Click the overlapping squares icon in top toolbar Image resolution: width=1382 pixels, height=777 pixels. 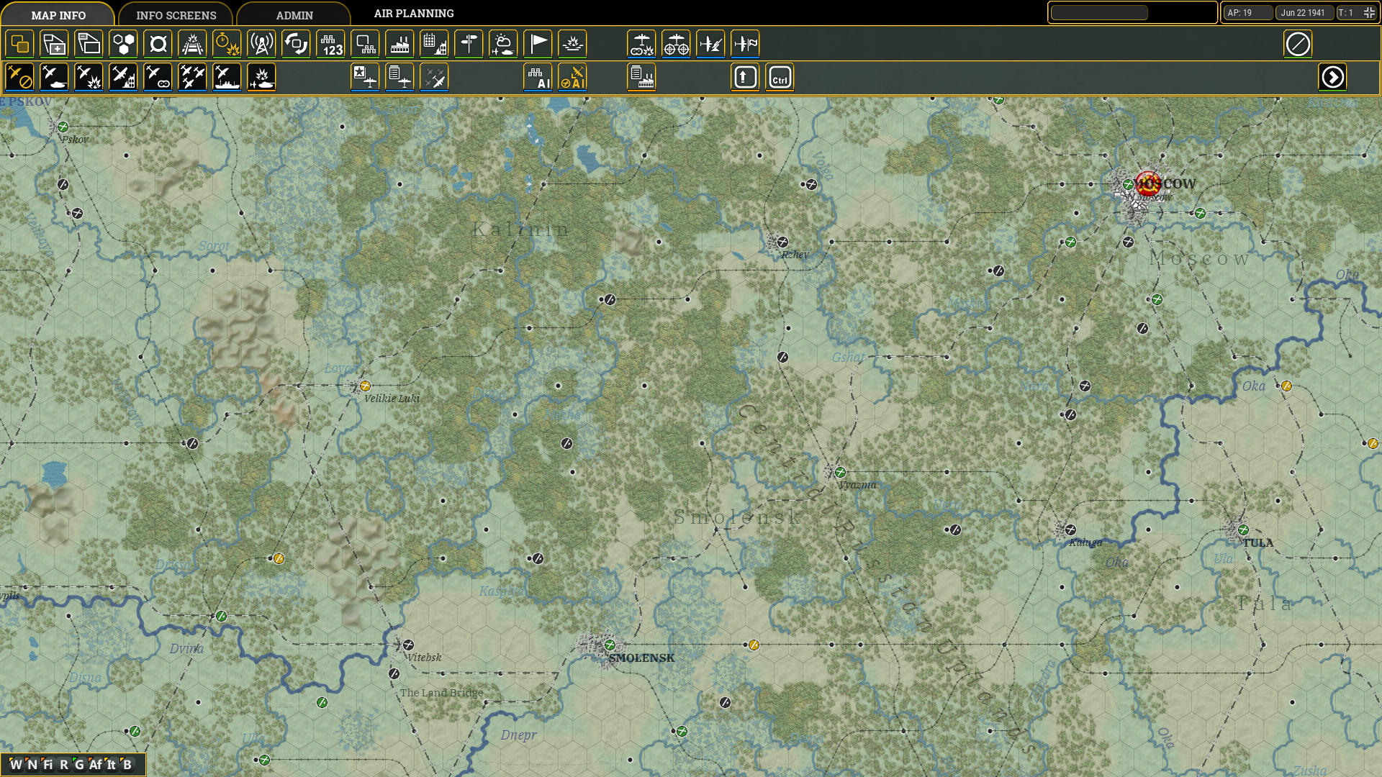(19, 44)
